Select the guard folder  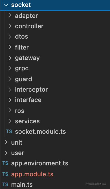pos(55,79)
